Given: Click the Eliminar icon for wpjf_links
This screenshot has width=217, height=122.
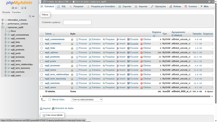Looking at the screenshot, I should [141, 48].
